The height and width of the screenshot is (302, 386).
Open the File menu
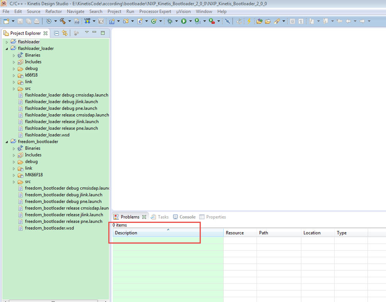pyautogui.click(x=6, y=12)
